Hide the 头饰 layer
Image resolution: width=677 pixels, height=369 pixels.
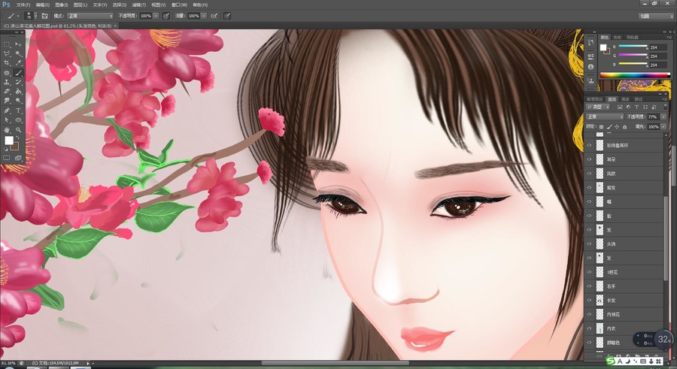589,243
